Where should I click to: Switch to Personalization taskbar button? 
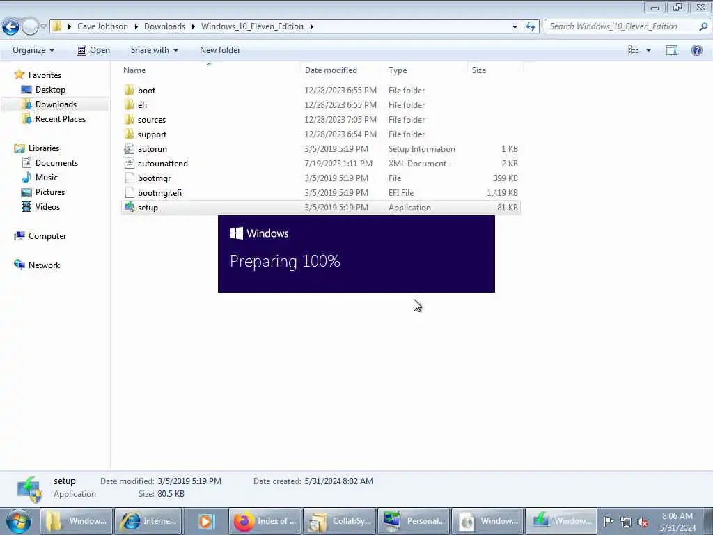click(x=414, y=521)
